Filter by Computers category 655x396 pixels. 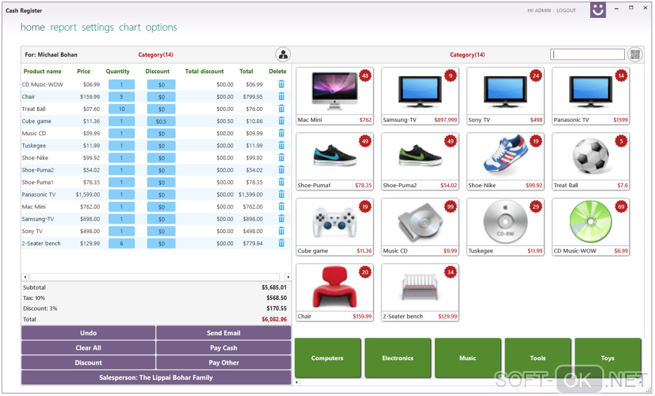[x=327, y=358]
